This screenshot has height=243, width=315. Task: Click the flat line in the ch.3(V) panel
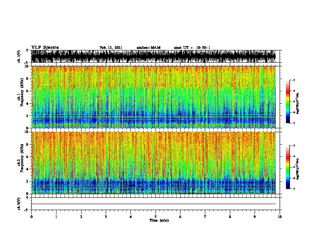coord(154,204)
